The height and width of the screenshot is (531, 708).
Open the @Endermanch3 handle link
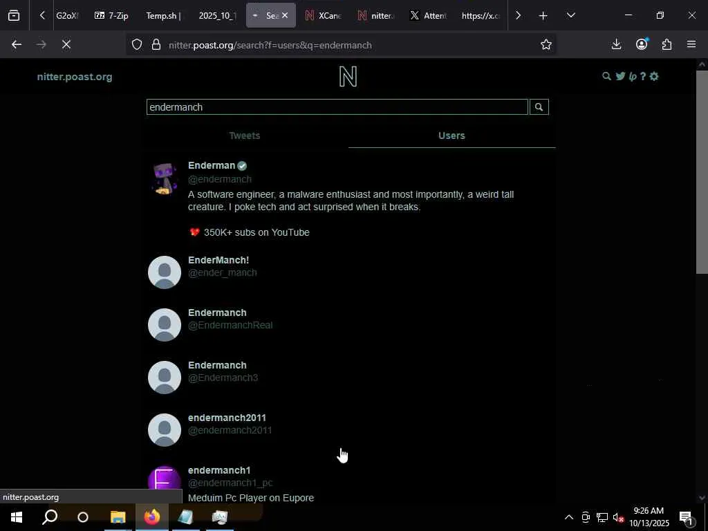click(x=223, y=378)
